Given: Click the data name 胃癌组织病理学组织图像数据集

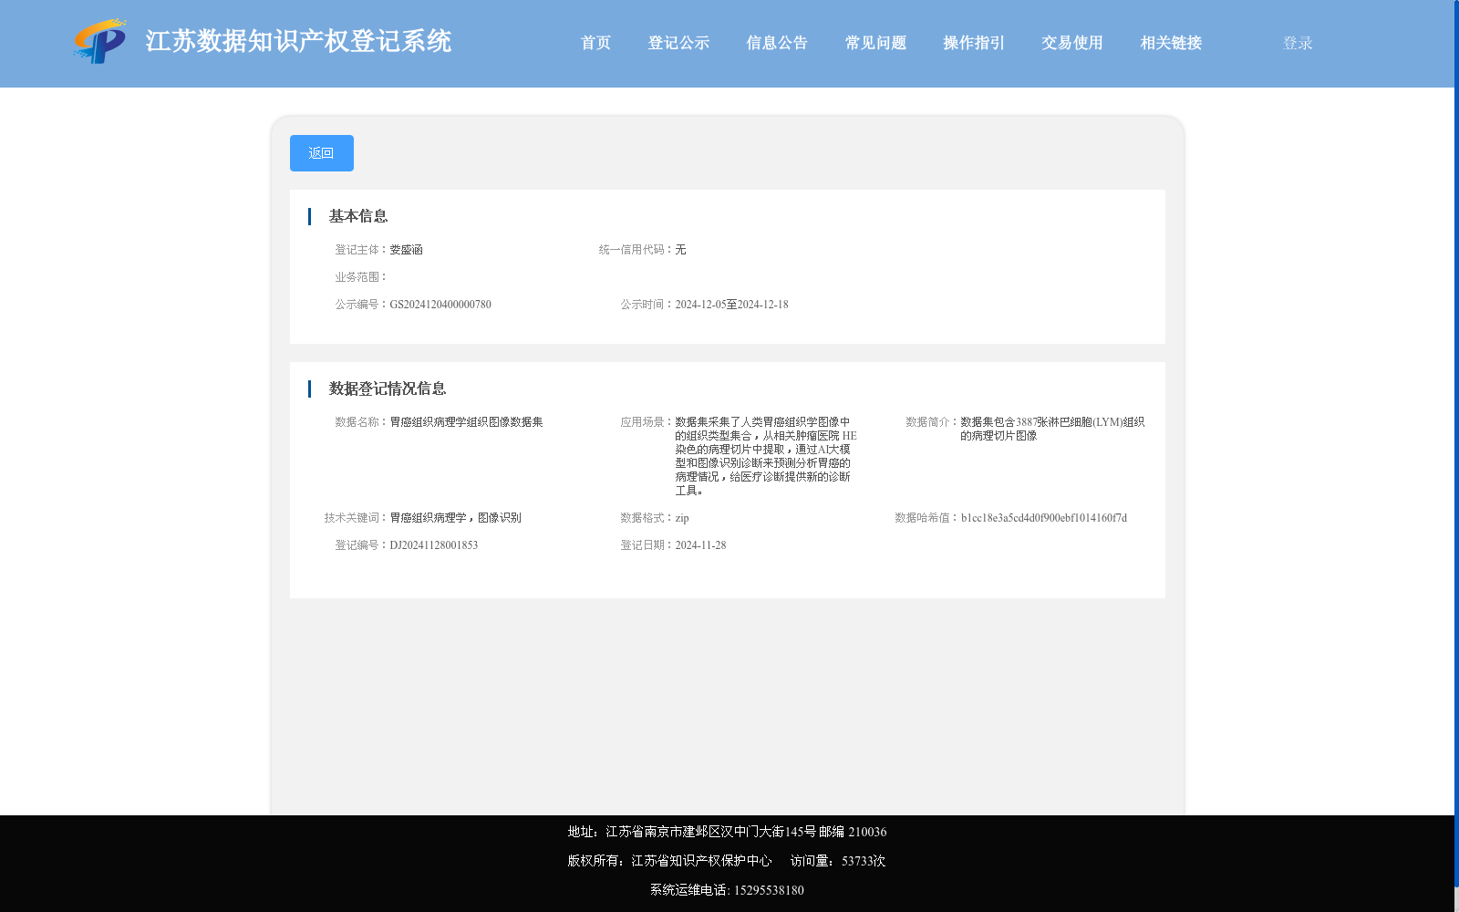Looking at the screenshot, I should [466, 422].
